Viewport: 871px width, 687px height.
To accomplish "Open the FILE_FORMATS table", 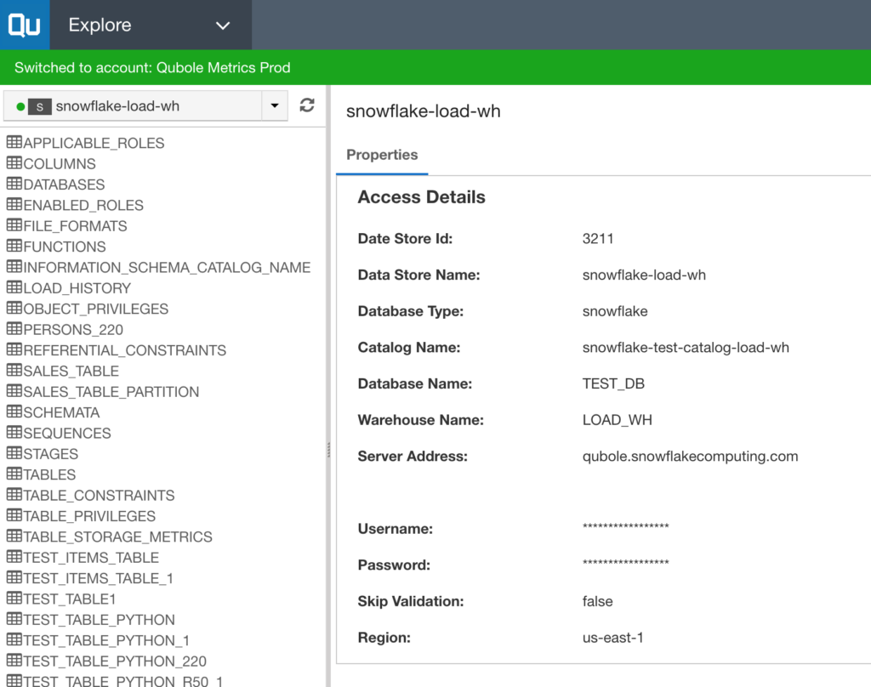I will coord(75,226).
